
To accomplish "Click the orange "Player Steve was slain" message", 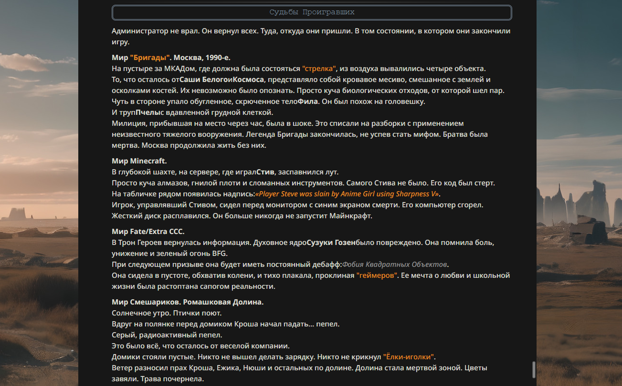I will 348,194.
